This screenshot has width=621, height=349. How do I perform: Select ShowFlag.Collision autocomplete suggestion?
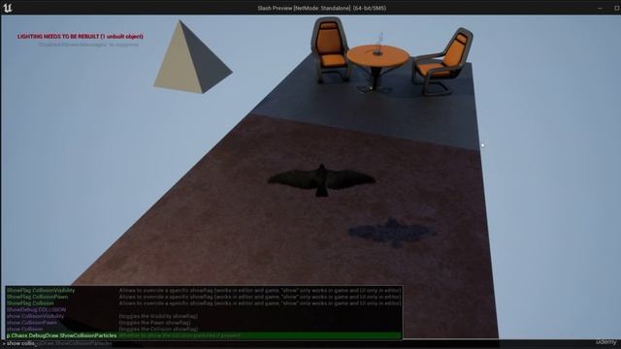[x=204, y=303]
